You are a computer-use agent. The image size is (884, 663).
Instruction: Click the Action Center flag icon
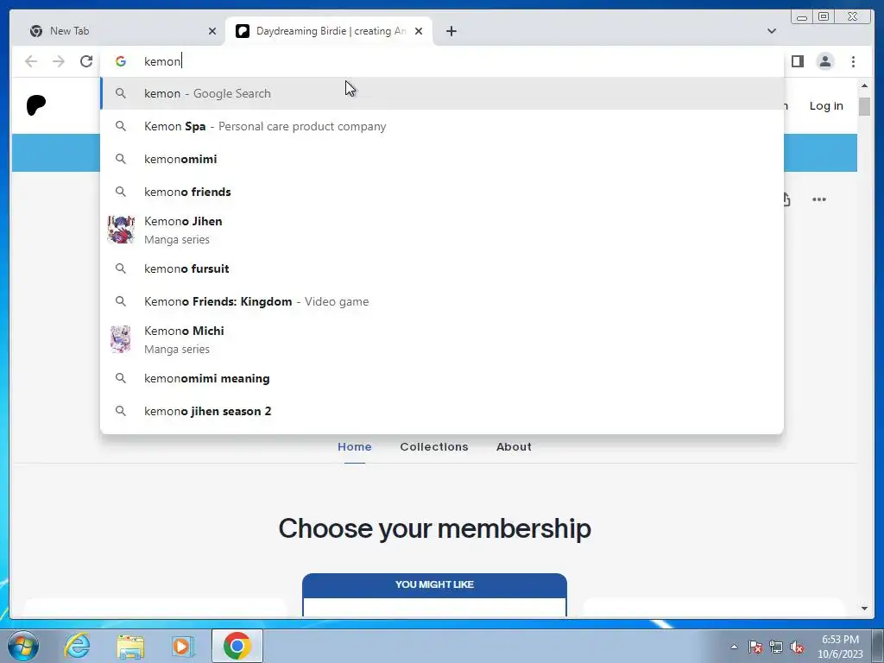click(755, 647)
